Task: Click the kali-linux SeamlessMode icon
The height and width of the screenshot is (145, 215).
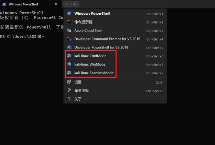Action: pos(69,72)
